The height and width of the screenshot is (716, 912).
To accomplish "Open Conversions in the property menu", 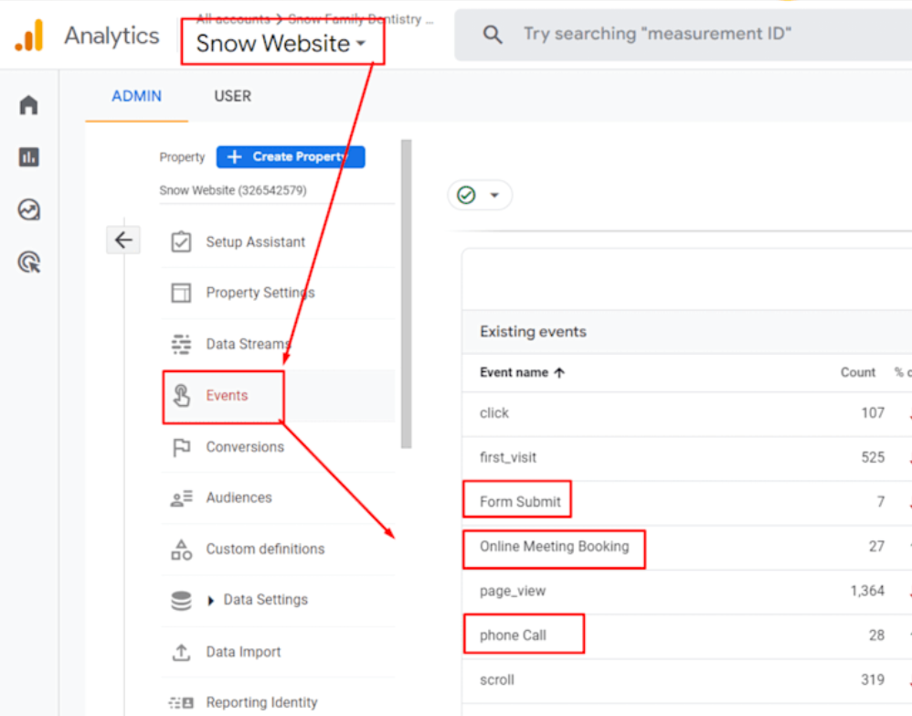I will [244, 447].
